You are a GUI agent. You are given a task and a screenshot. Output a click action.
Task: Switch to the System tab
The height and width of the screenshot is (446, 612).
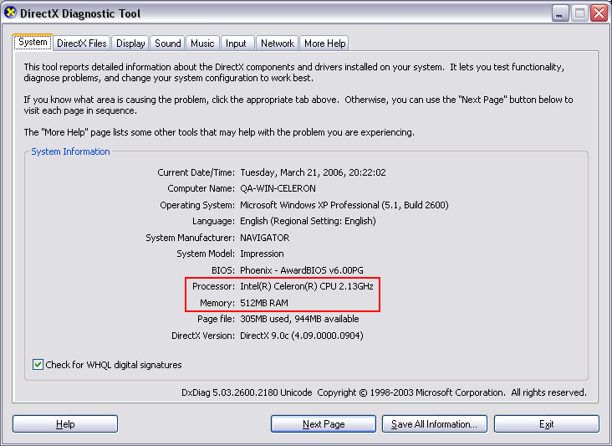(33, 42)
